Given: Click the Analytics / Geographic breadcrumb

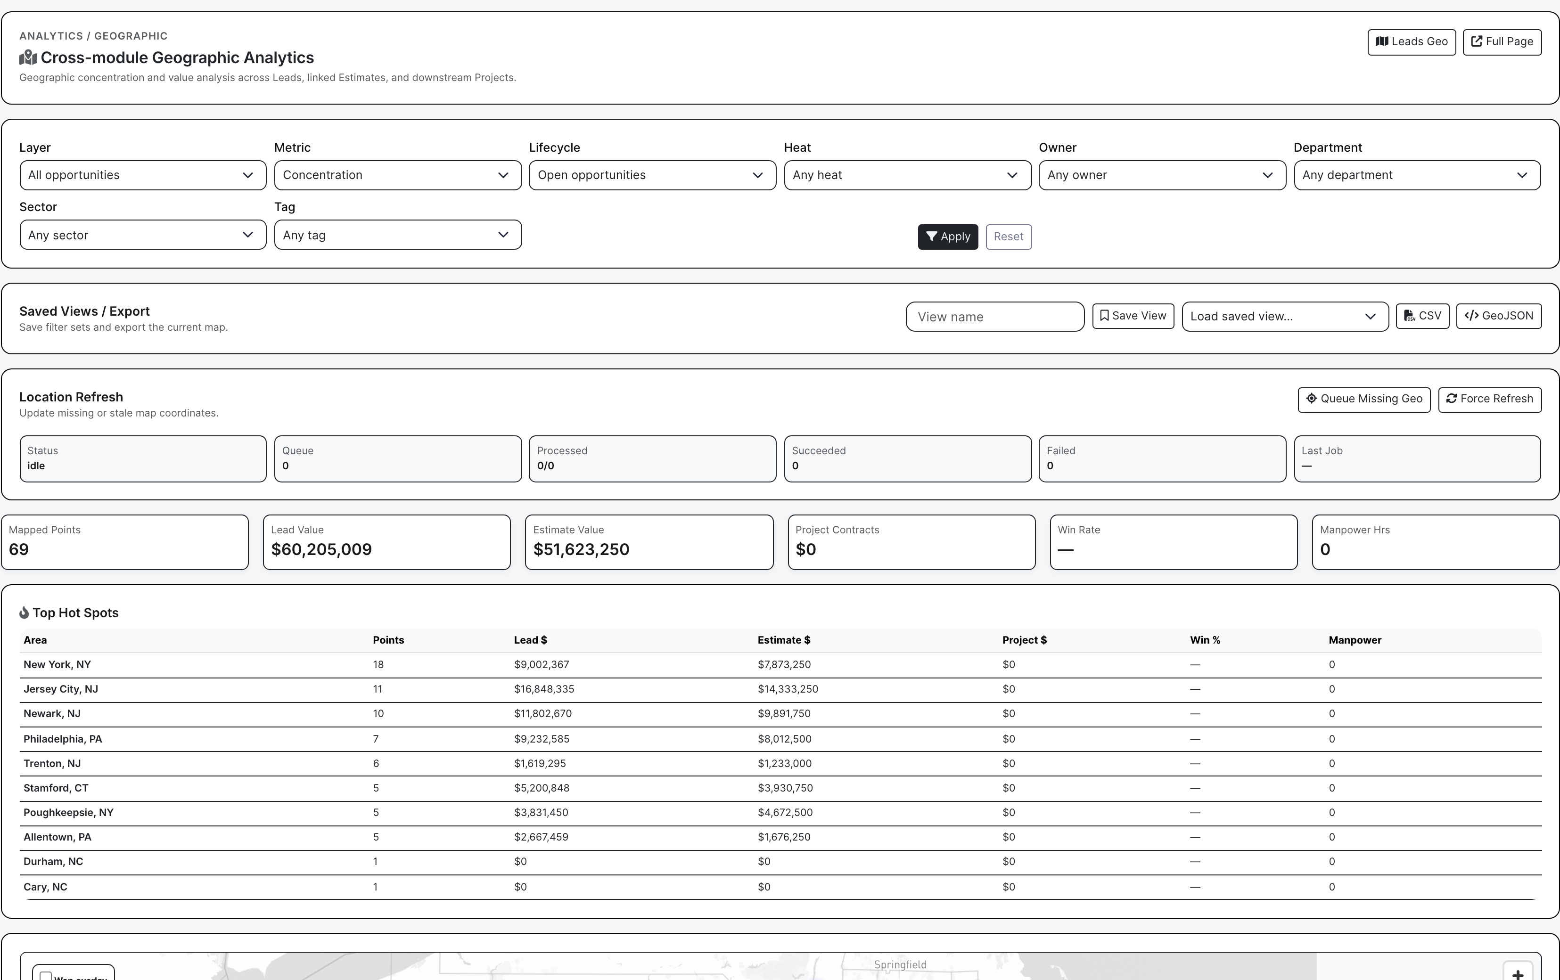Looking at the screenshot, I should tap(93, 36).
